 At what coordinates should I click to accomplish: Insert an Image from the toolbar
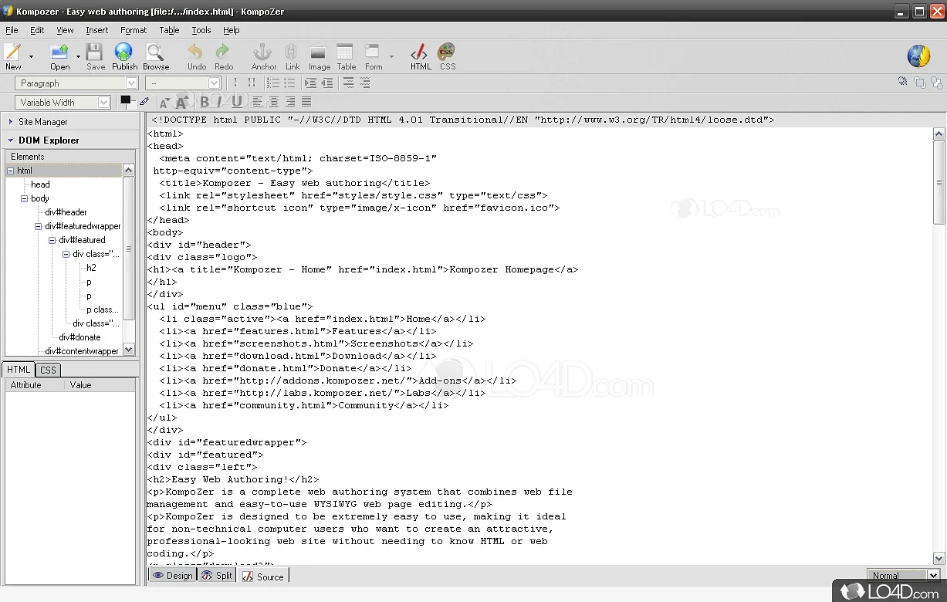319,56
